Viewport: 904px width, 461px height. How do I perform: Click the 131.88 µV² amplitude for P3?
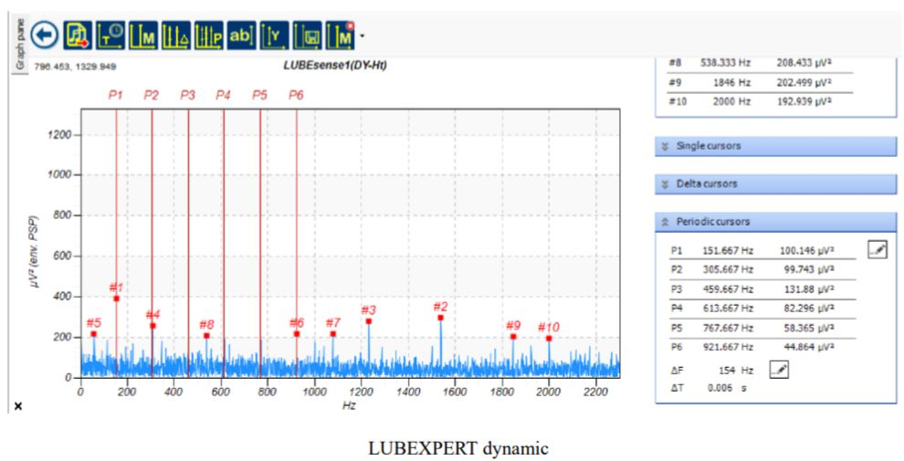pyautogui.click(x=810, y=289)
